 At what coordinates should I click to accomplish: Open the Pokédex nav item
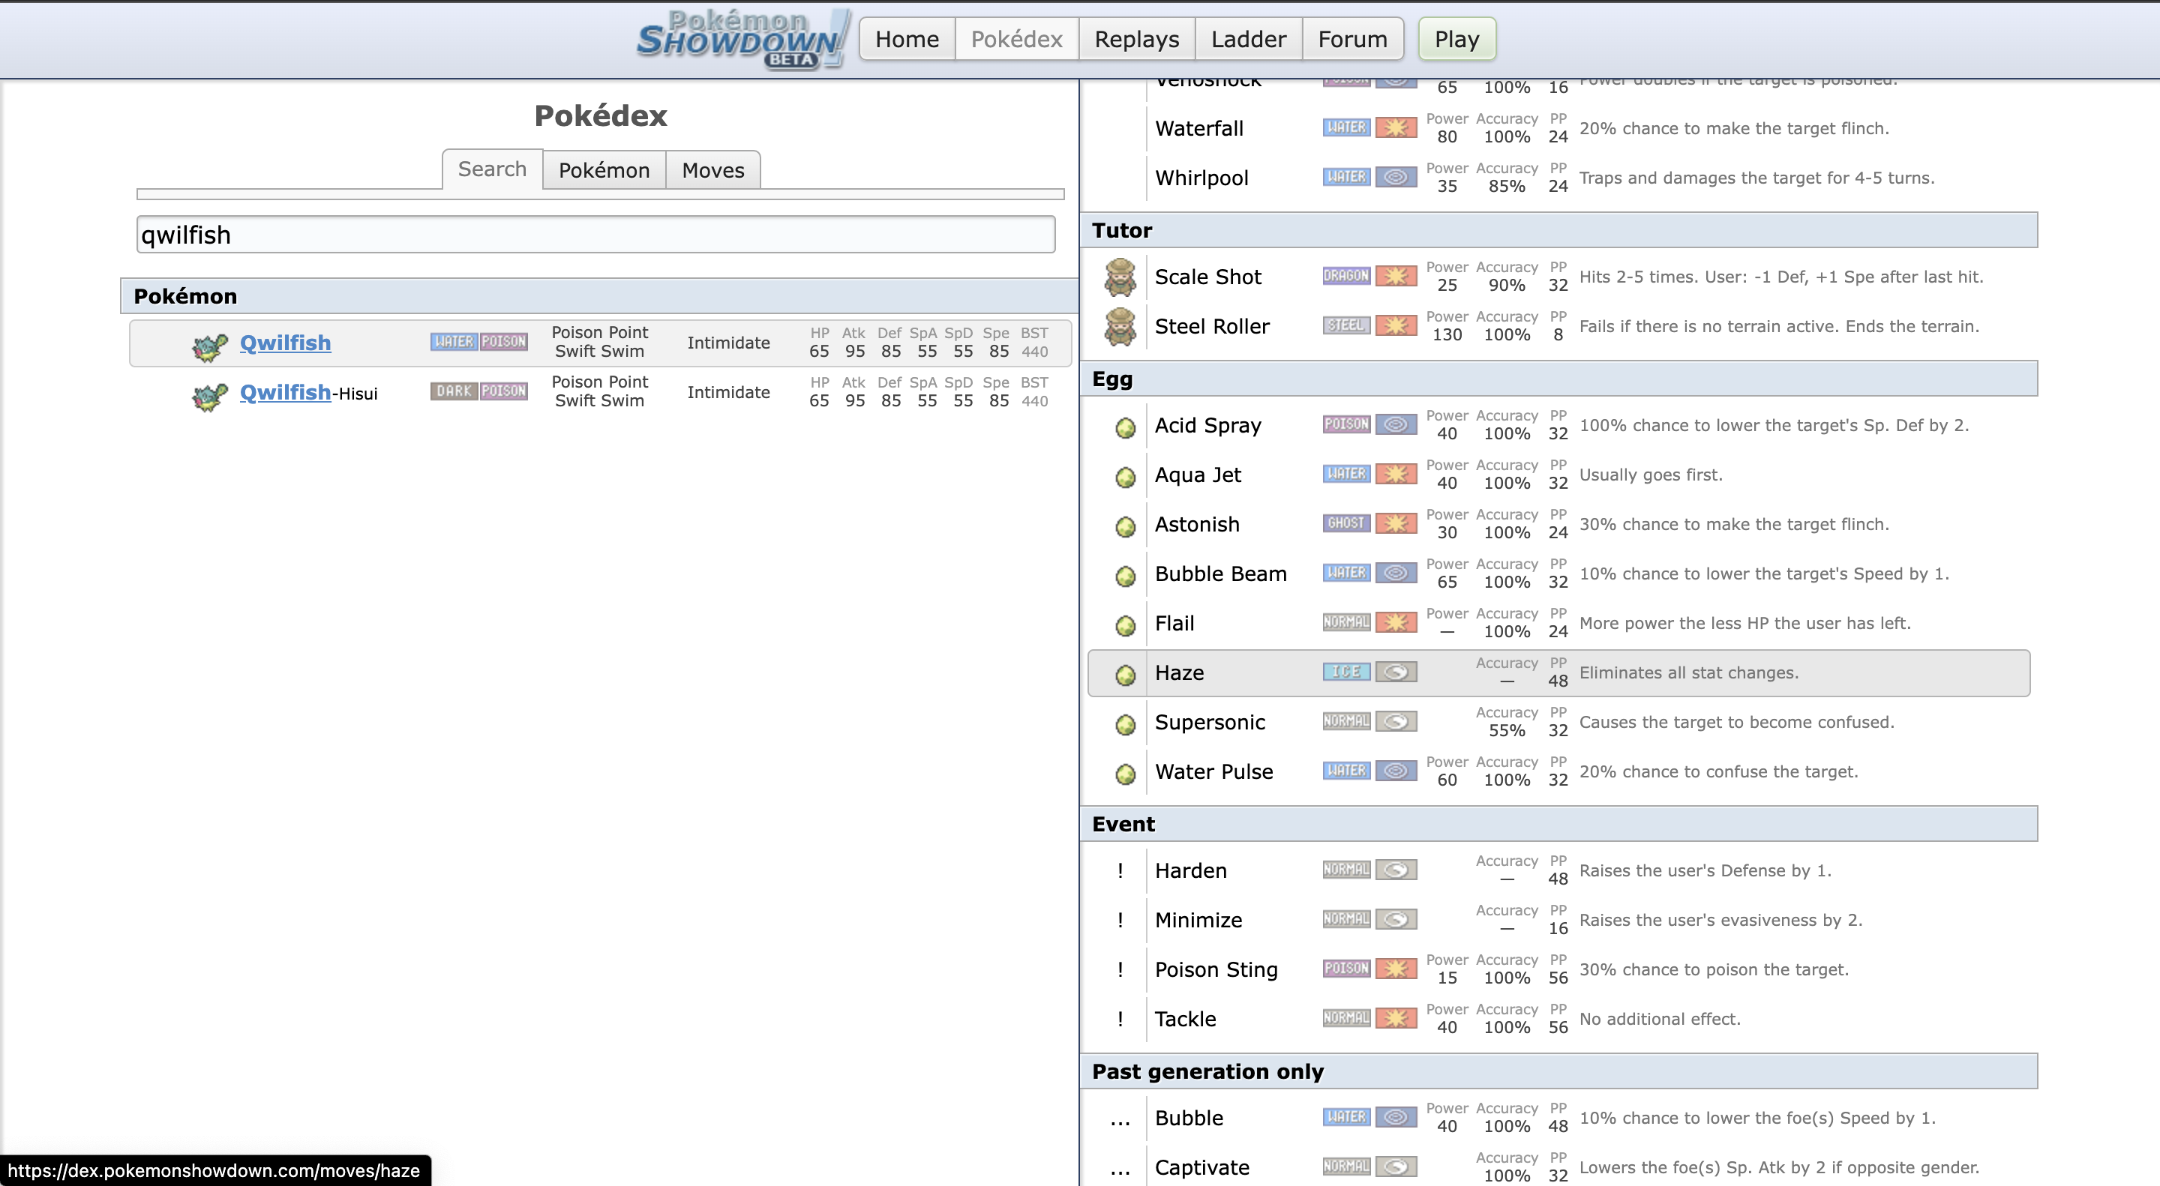(1017, 38)
